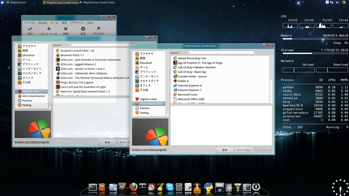Launch Firefox from the dock
The image size is (349, 196).
[x=133, y=187]
